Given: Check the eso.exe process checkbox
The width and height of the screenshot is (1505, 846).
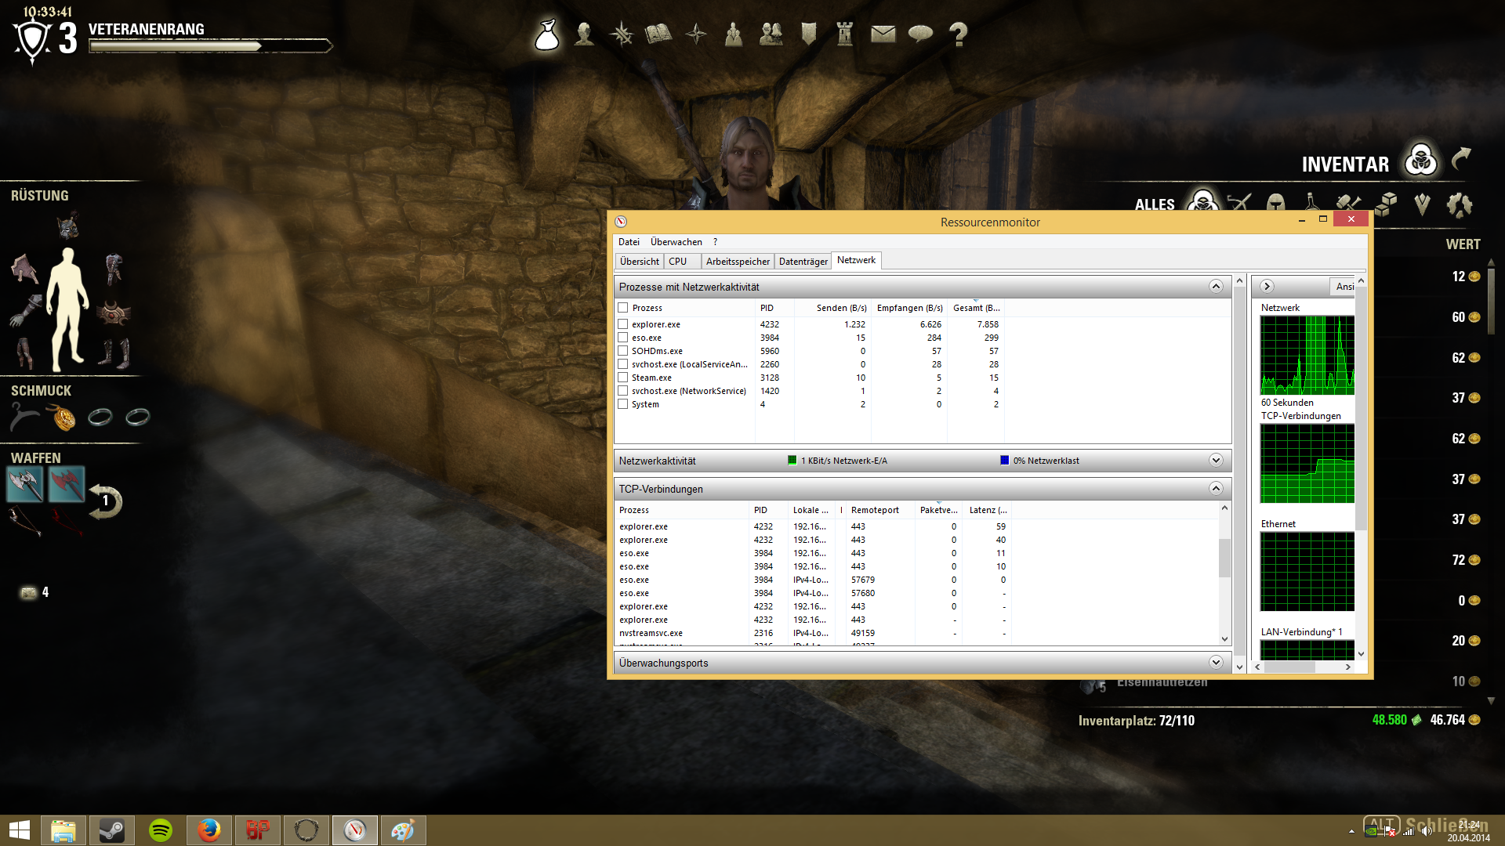Looking at the screenshot, I should coord(623,338).
